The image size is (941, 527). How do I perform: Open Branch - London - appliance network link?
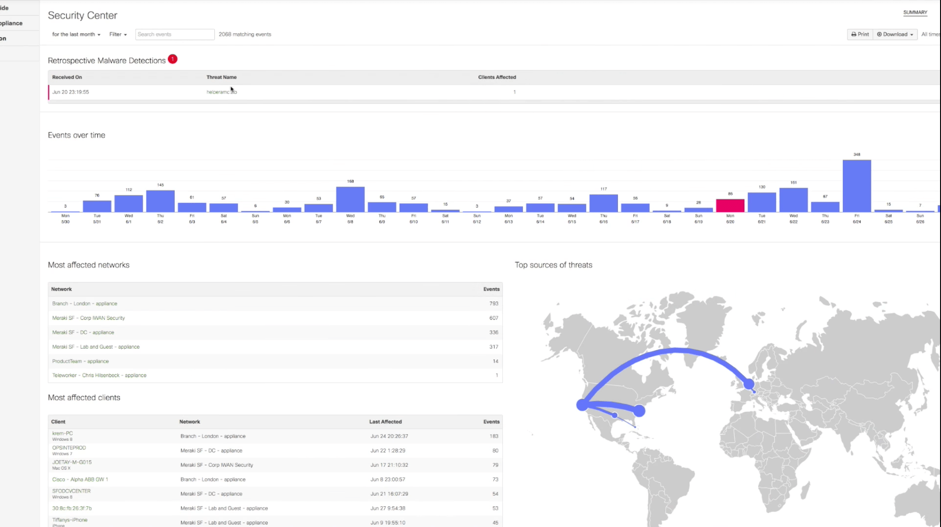(85, 304)
